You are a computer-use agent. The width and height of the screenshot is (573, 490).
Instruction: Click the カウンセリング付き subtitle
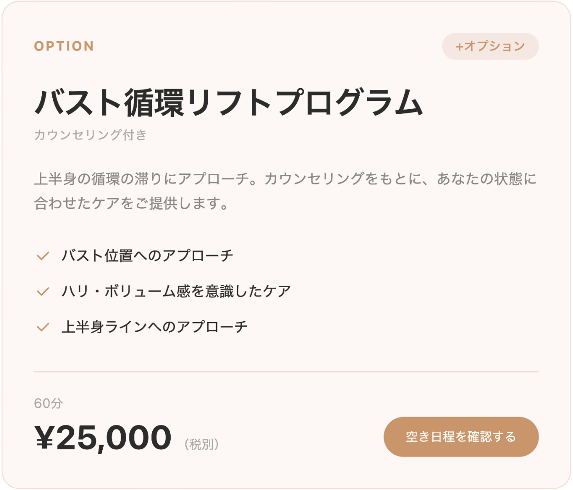coord(90,135)
